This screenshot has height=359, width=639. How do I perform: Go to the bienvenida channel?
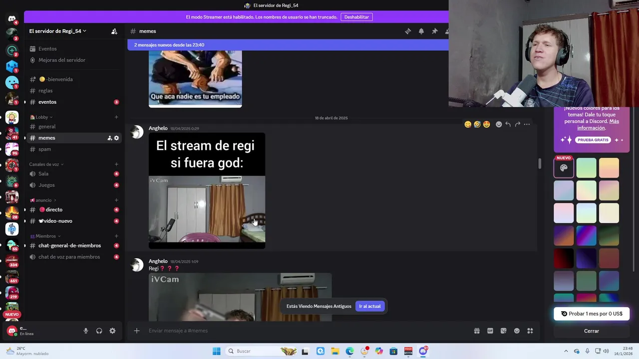pos(75,79)
